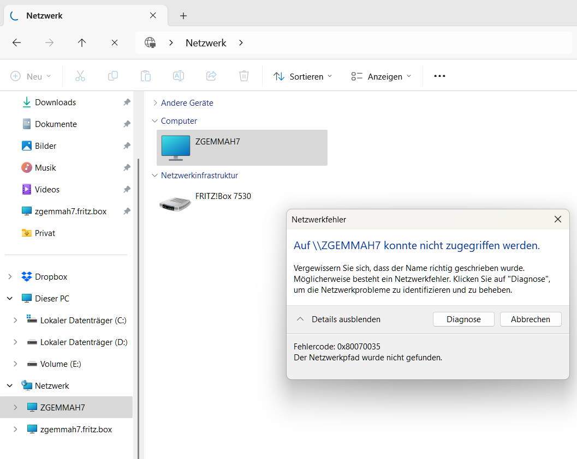Open the Sortieren dropdown
577x459 pixels.
tap(303, 76)
